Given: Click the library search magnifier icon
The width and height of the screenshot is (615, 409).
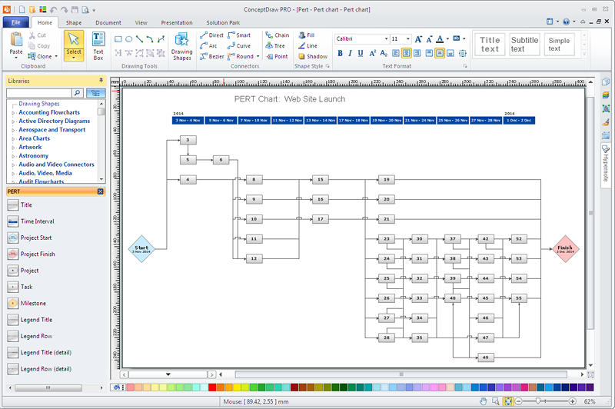Looking at the screenshot, I should [x=78, y=93].
